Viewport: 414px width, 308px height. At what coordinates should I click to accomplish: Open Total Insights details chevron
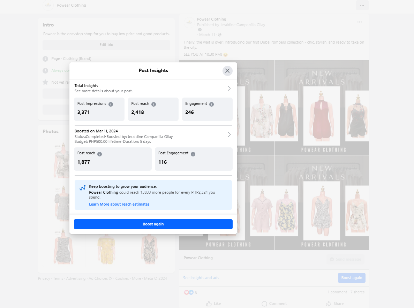229,88
